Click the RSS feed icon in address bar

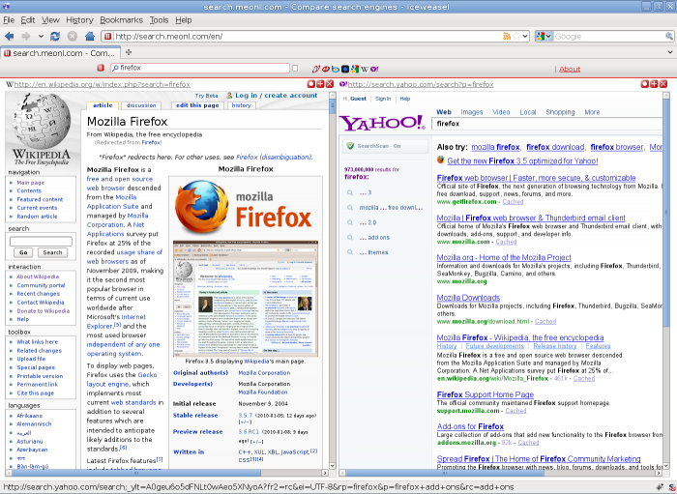tap(507, 36)
